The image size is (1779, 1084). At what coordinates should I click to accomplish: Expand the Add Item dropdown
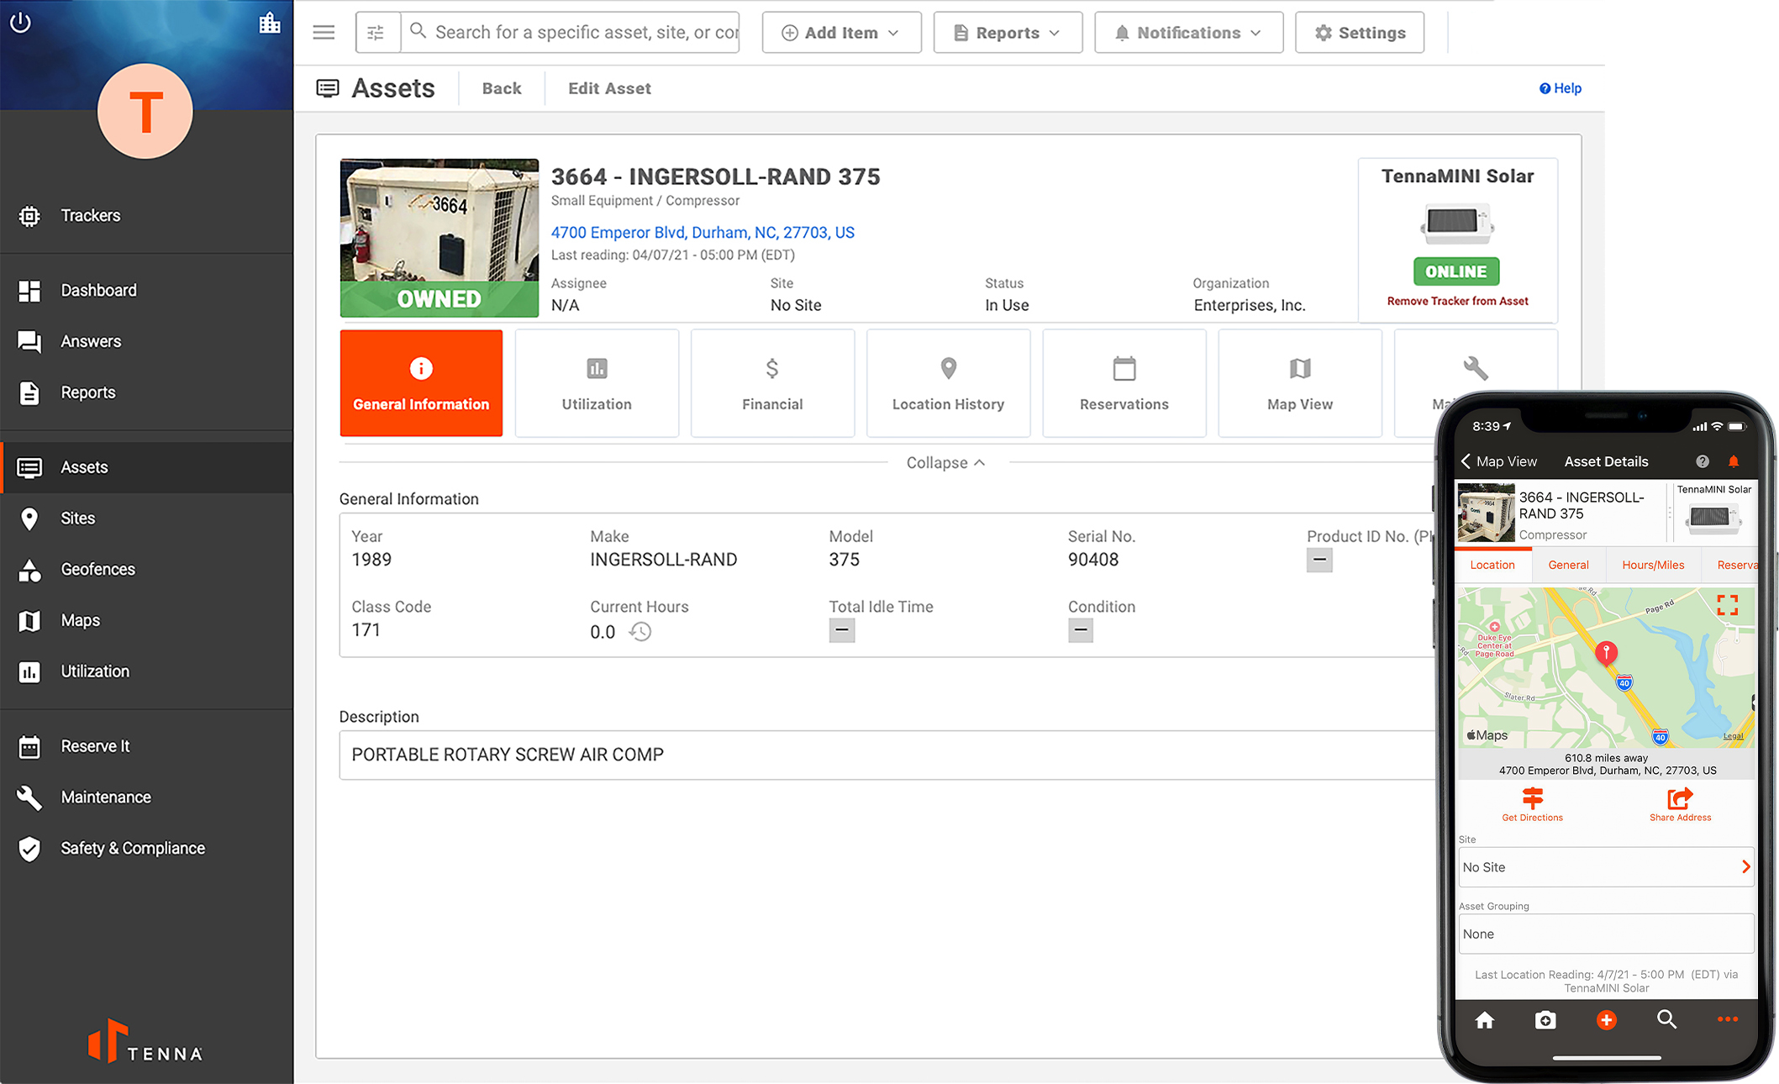[x=841, y=33]
